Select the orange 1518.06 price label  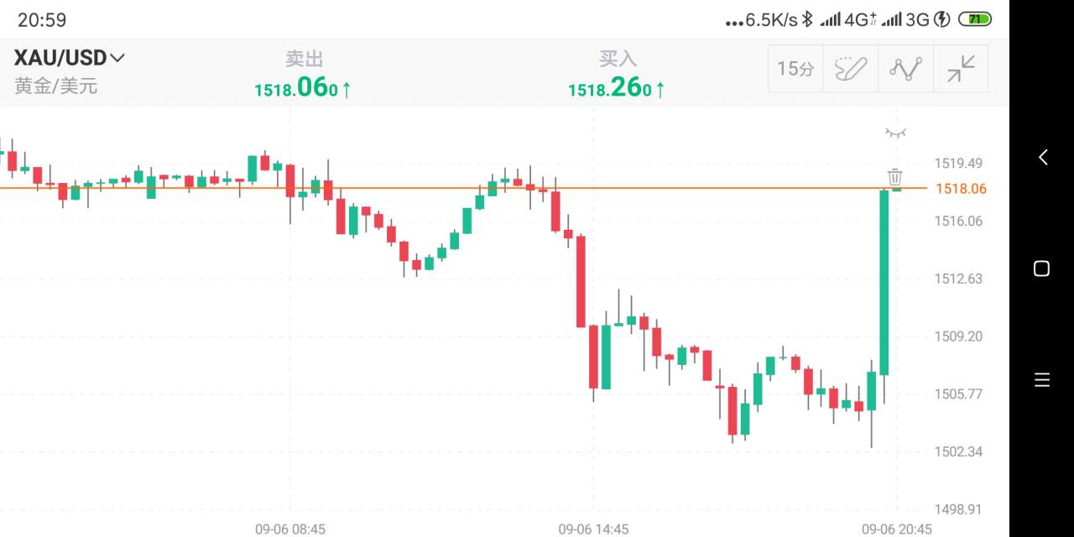click(x=961, y=189)
